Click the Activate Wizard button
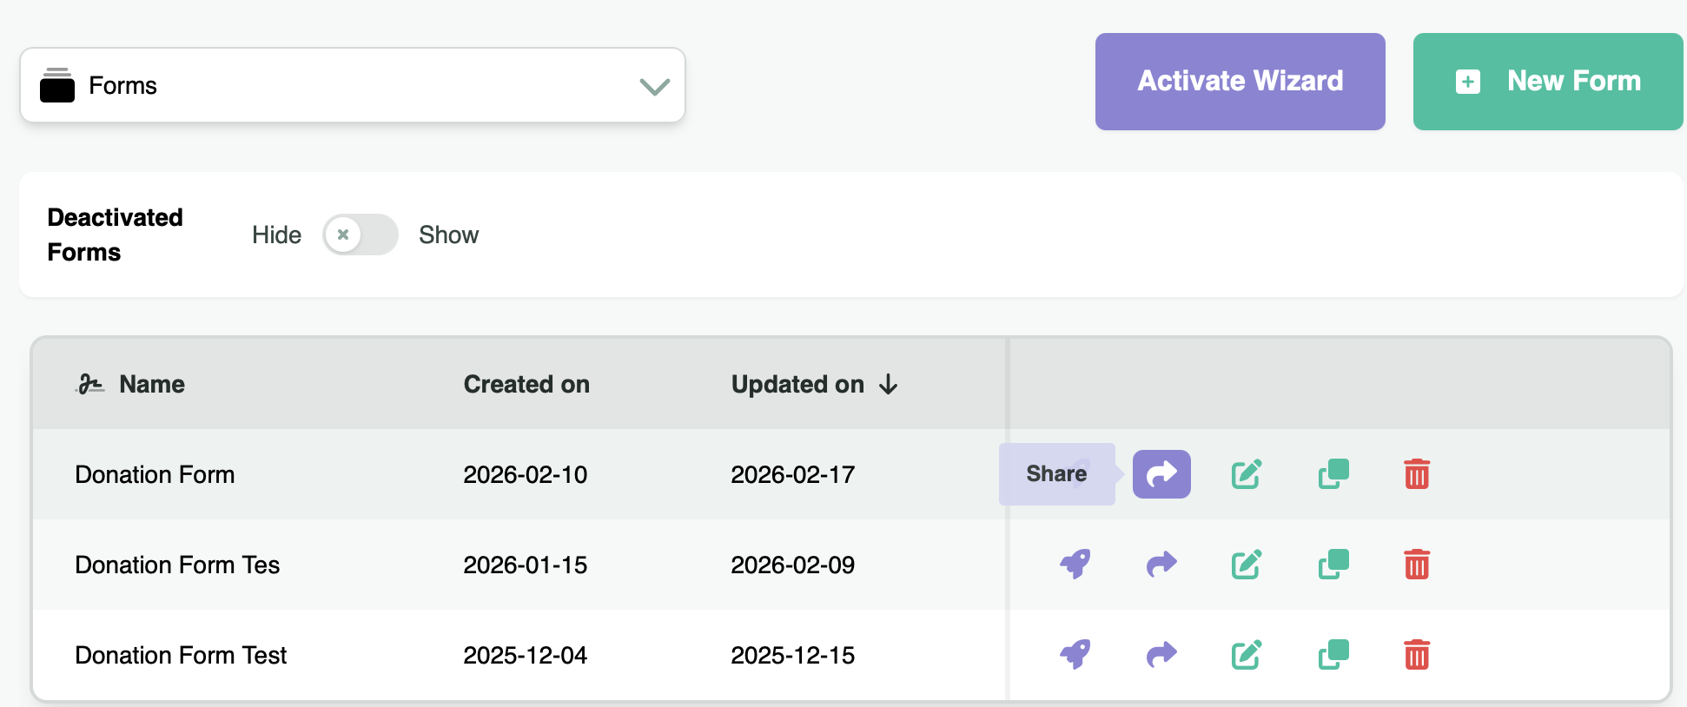 tap(1240, 82)
